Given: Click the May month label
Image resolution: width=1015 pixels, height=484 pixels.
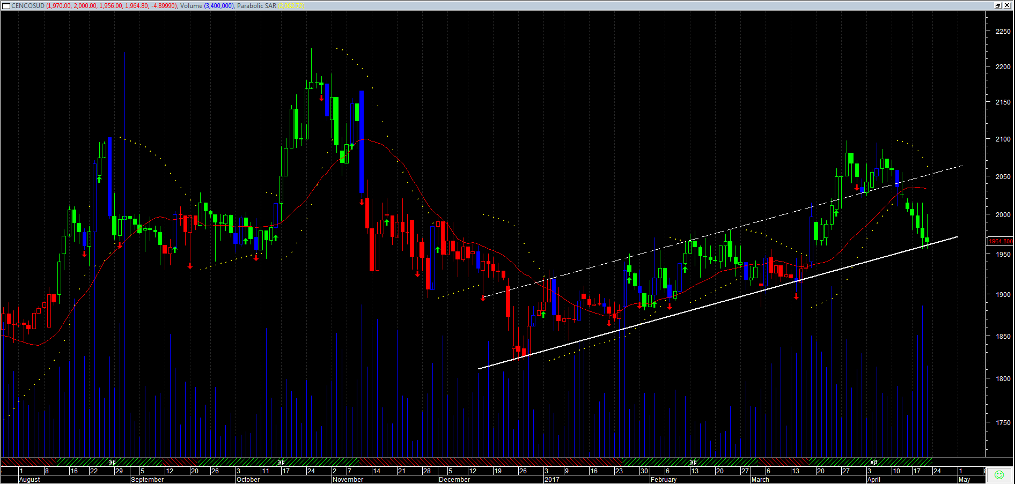Looking at the screenshot, I should pos(964,480).
